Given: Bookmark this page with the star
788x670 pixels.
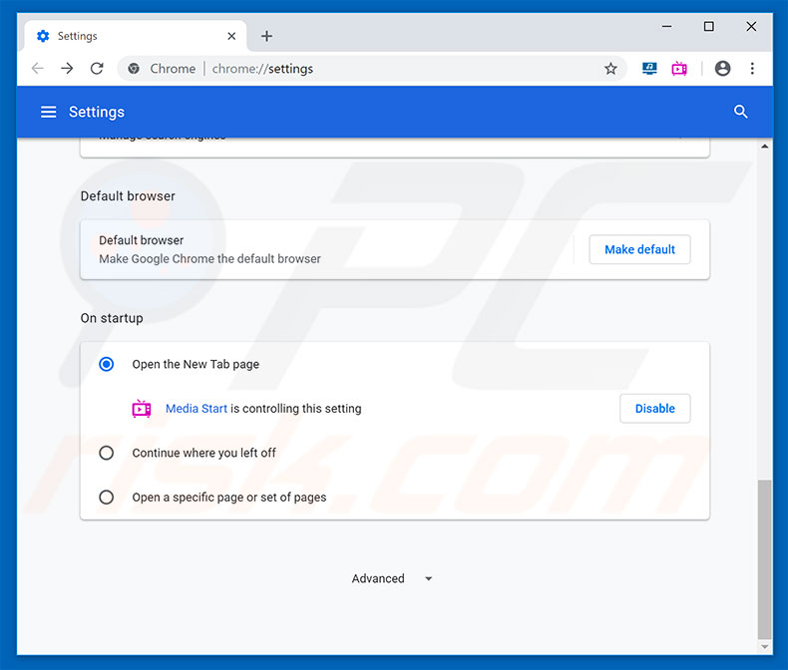Looking at the screenshot, I should (x=610, y=69).
